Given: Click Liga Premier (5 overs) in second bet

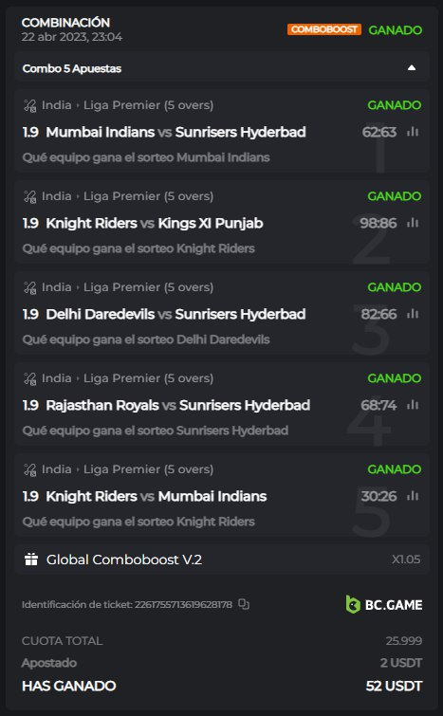Looking at the screenshot, I should click(148, 196).
